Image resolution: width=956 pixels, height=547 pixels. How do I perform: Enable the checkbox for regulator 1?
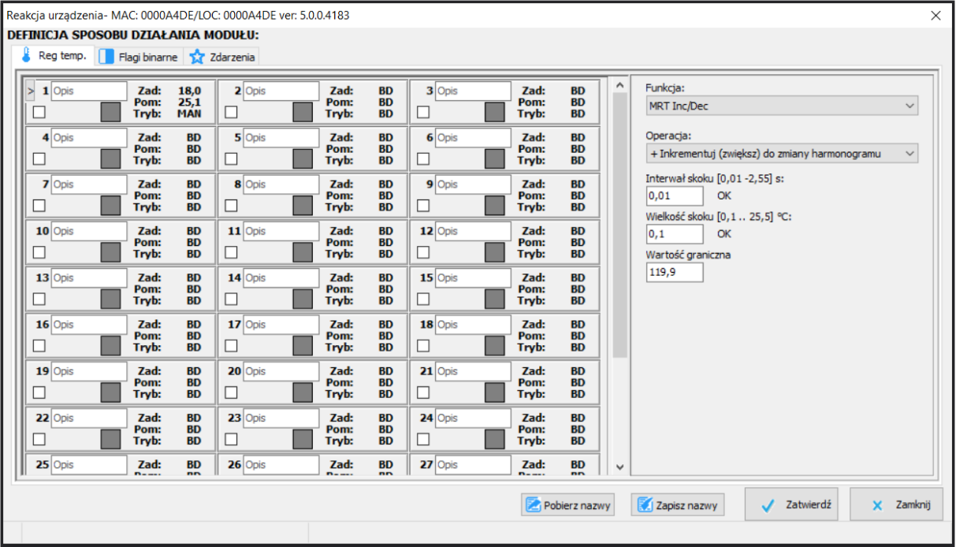[39, 113]
